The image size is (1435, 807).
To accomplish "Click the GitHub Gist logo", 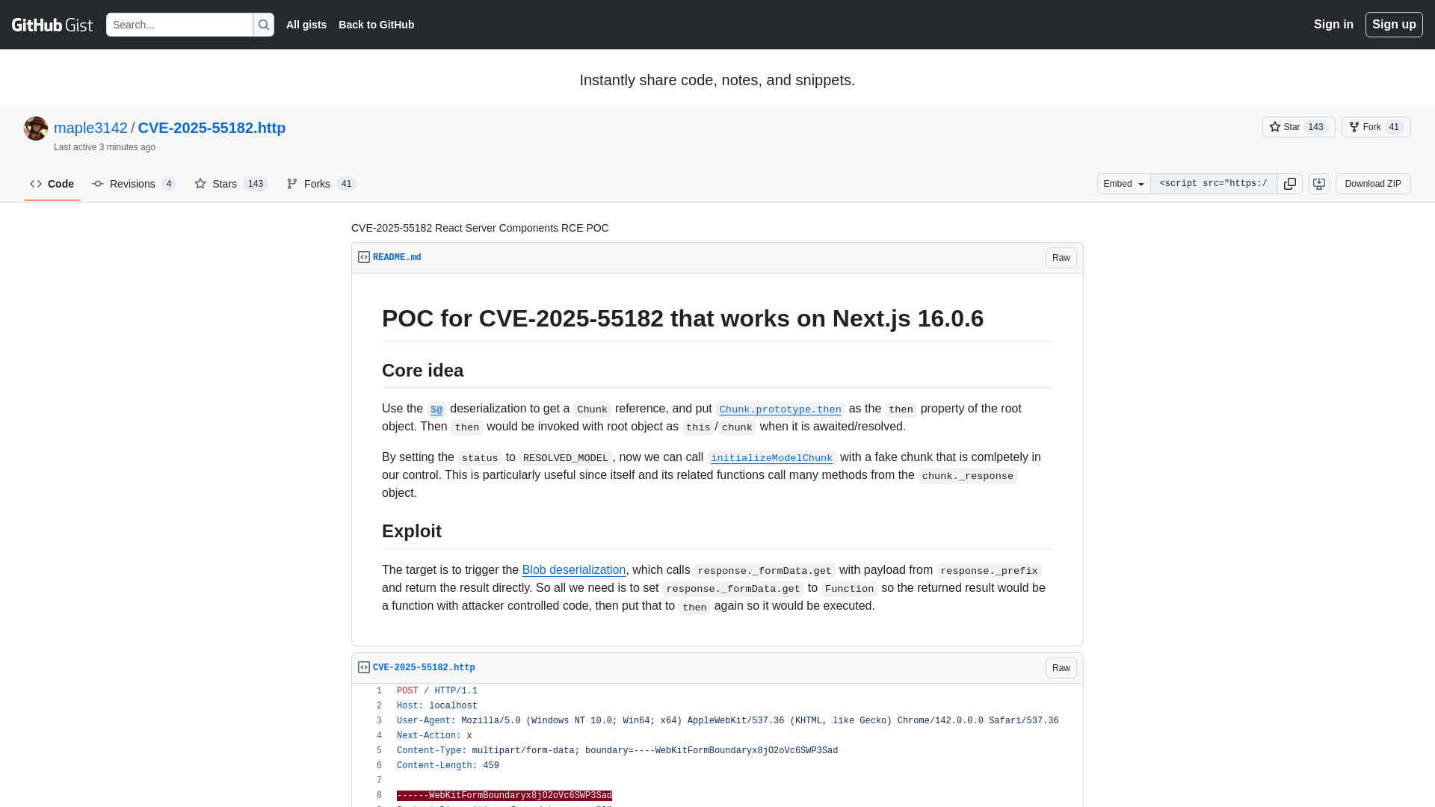I will (x=52, y=25).
